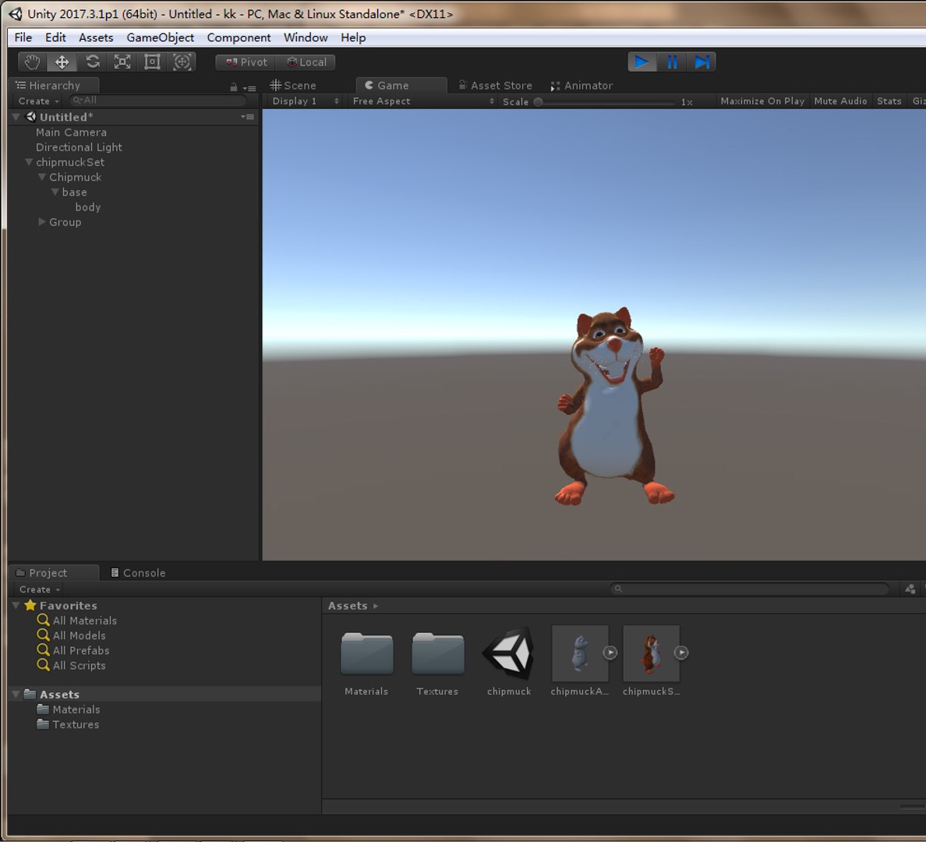Switch to the Scene tab

click(294, 86)
